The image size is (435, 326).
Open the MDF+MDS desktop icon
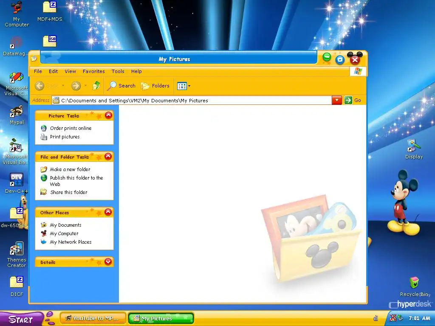point(50,11)
